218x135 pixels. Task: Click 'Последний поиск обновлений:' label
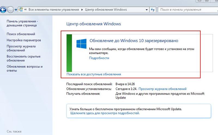89,84
